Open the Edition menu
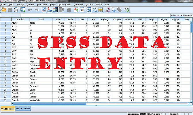 [x=11, y=4]
